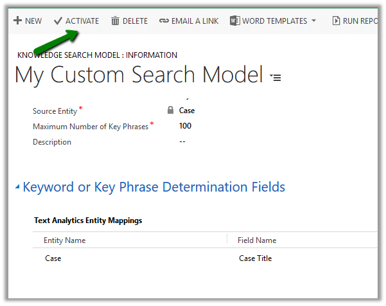Viewport: 386px width, 306px height.
Task: Click the plus icon for New
Action: [x=17, y=21]
